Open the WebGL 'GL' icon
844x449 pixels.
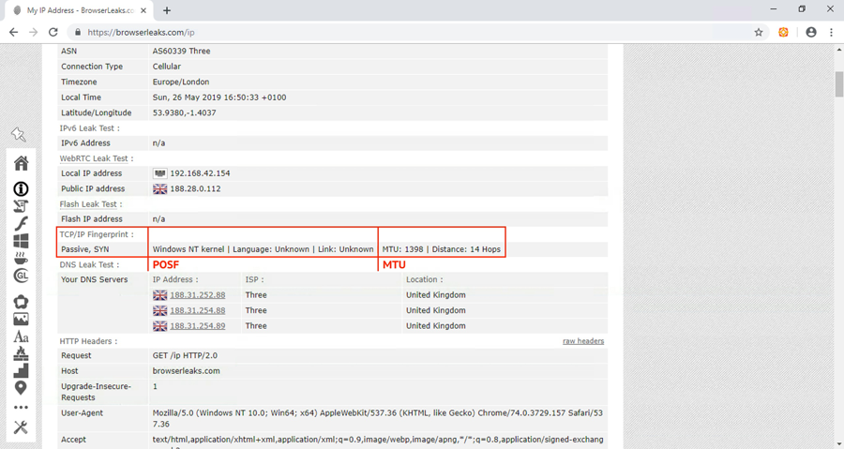click(x=21, y=276)
